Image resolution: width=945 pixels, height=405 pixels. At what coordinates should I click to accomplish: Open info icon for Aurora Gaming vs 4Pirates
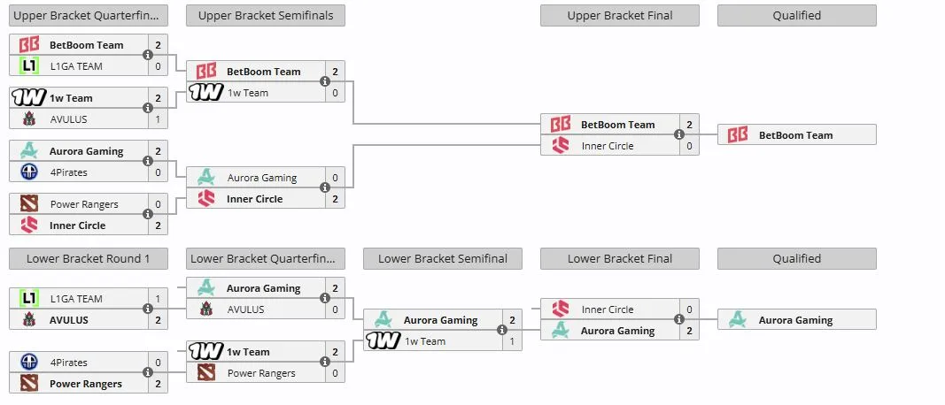tap(148, 161)
